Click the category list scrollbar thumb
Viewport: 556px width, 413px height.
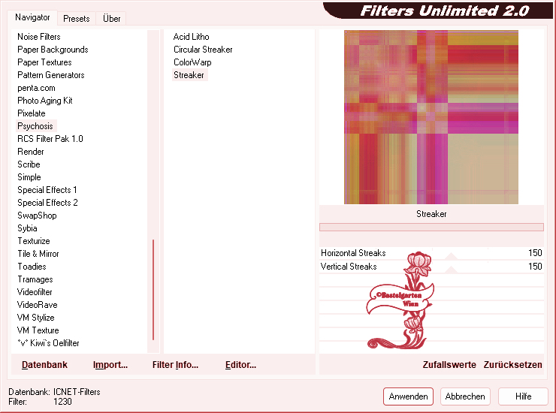tap(153, 290)
